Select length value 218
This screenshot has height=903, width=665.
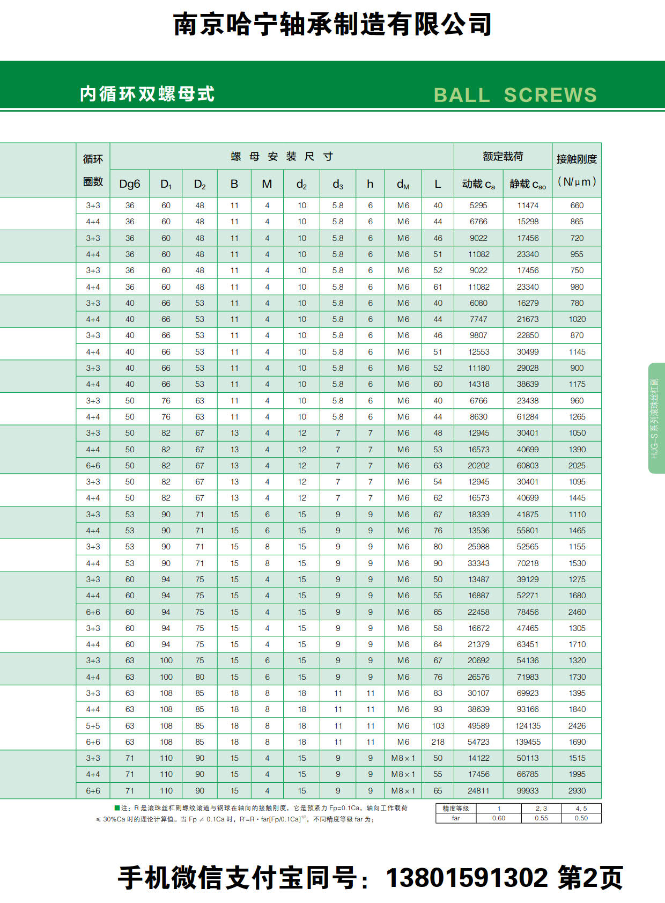pyautogui.click(x=438, y=742)
